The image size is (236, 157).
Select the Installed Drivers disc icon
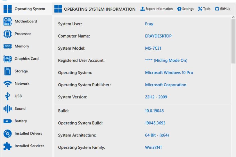tap(8, 133)
